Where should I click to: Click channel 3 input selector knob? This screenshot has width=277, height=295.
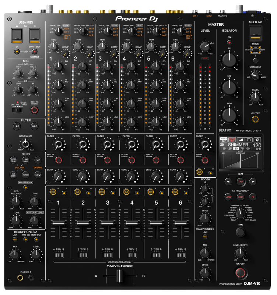[107, 31]
